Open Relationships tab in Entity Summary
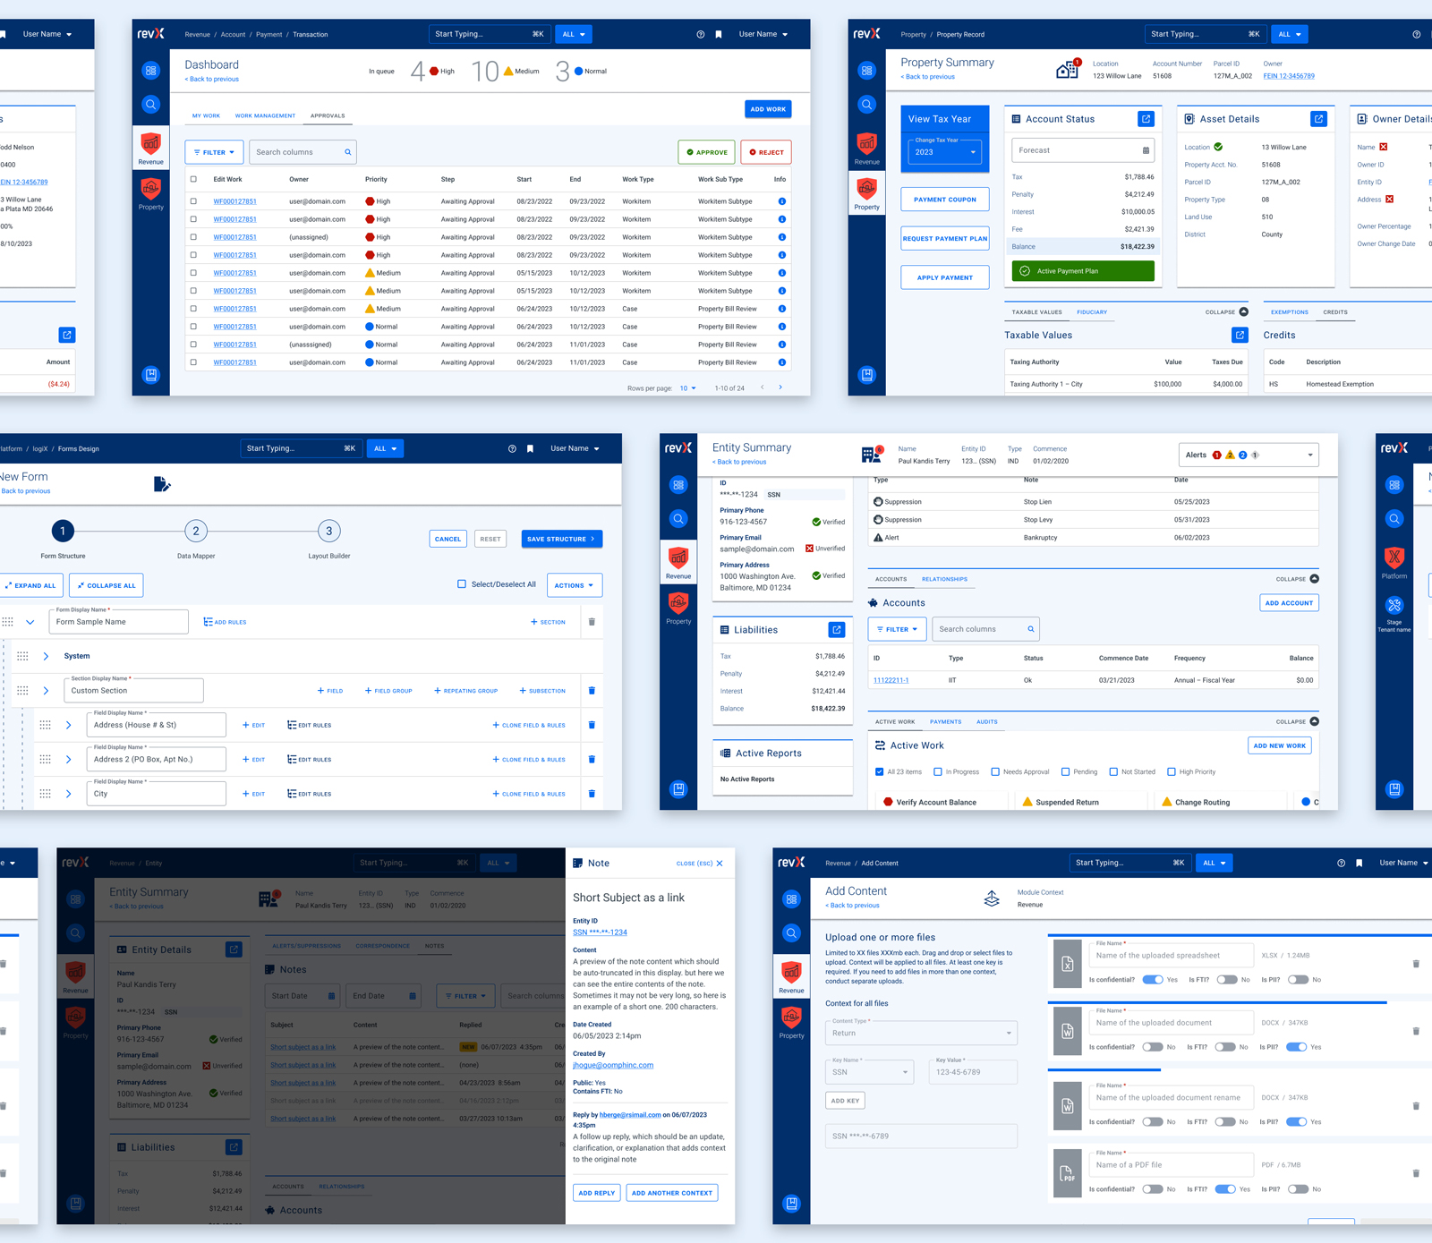 pyautogui.click(x=944, y=579)
